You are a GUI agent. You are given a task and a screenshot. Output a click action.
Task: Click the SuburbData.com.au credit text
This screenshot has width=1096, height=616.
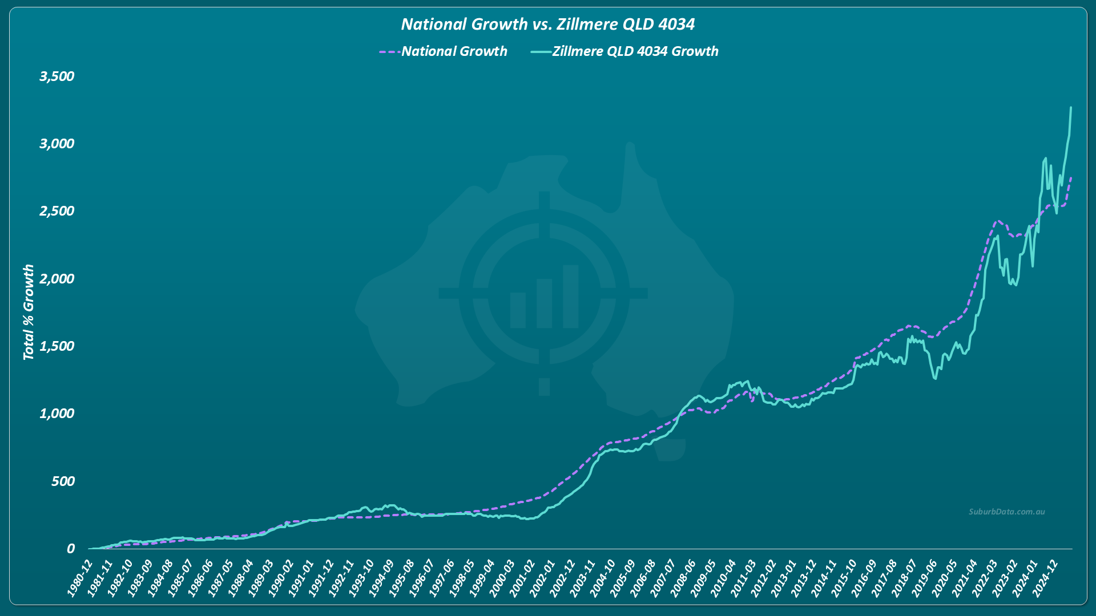[x=1007, y=512]
